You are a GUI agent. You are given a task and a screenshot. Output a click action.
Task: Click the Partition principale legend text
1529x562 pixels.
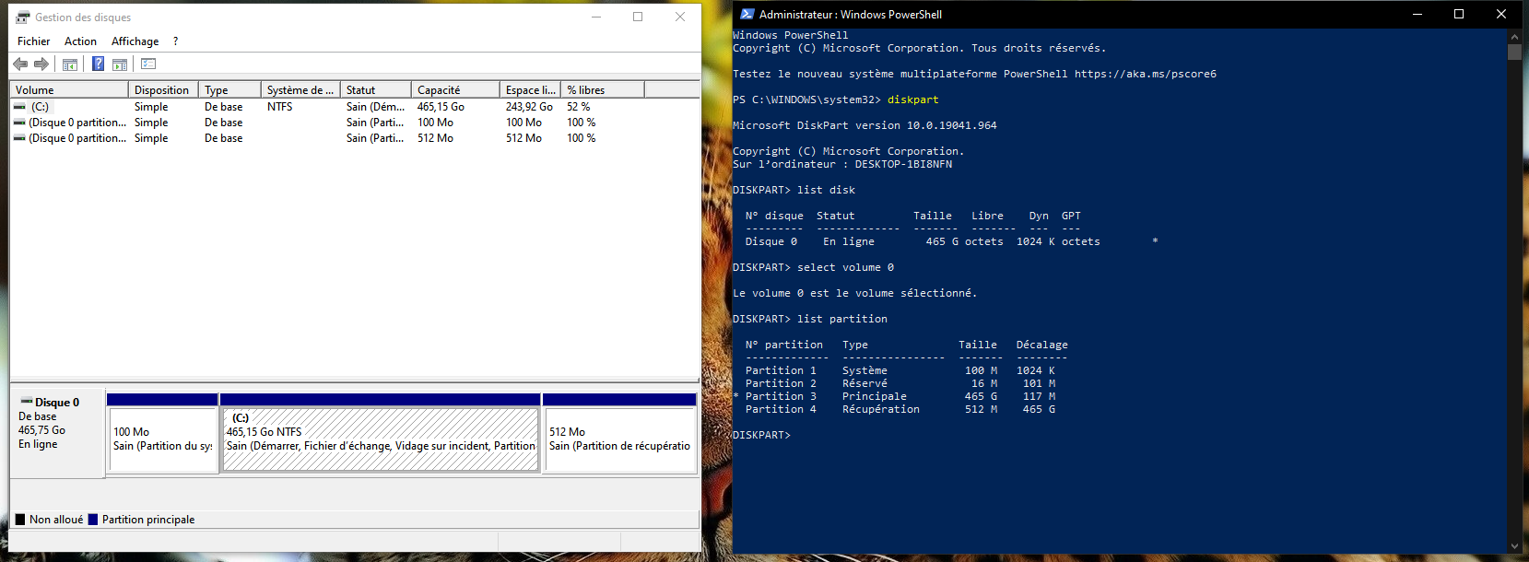tap(148, 520)
